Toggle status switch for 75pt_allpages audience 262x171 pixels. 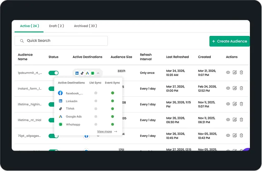point(53,136)
